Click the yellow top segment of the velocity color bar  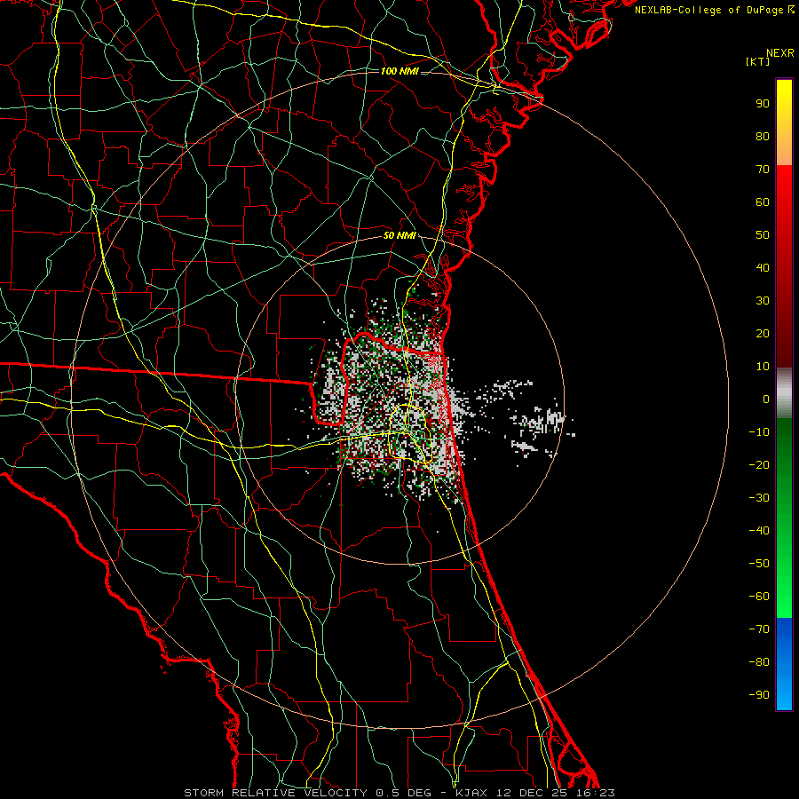(784, 123)
